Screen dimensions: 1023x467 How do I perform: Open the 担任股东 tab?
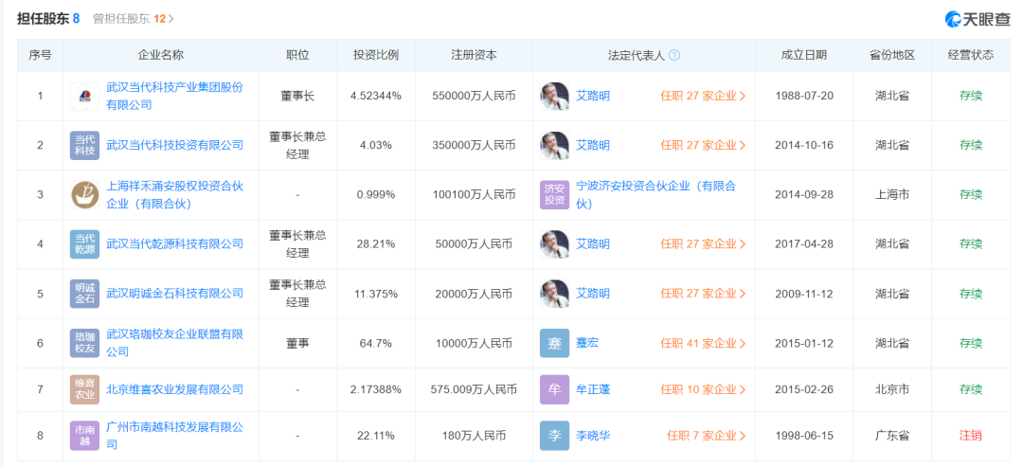[x=48, y=18]
